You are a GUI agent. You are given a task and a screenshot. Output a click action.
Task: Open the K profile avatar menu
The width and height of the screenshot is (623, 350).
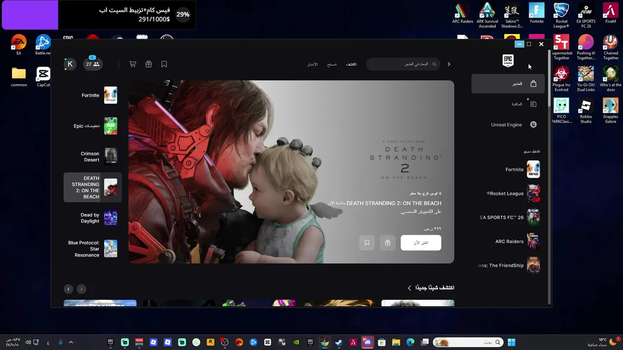pos(70,64)
